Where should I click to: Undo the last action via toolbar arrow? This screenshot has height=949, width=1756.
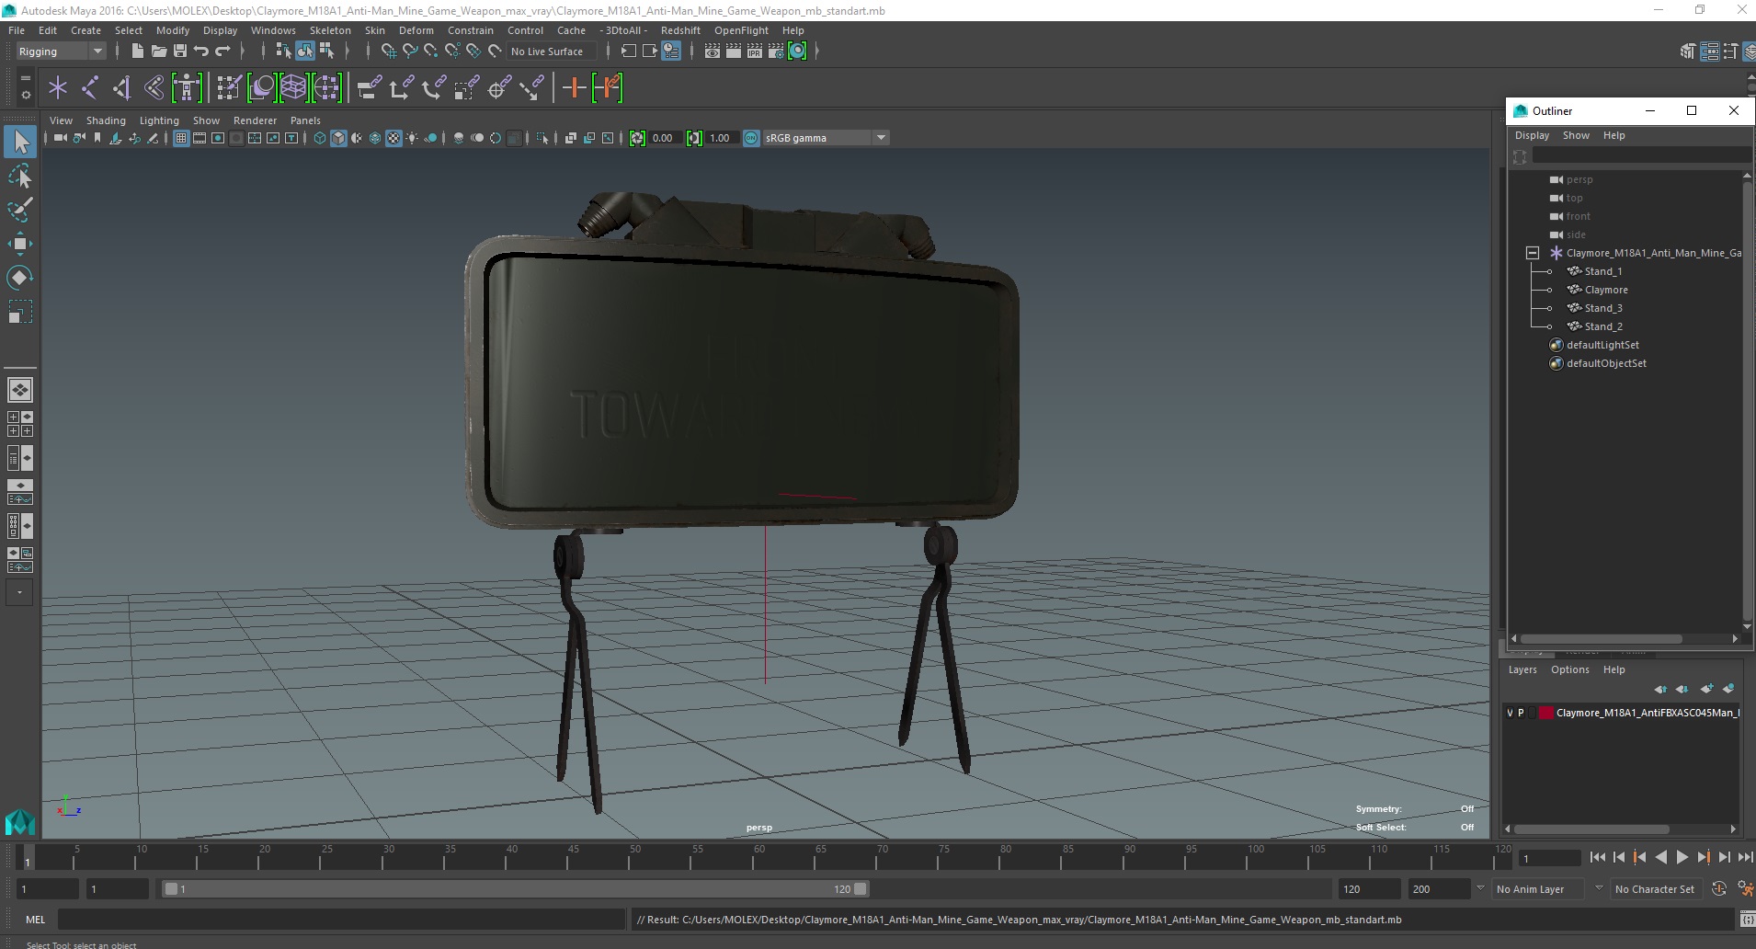coord(201,51)
